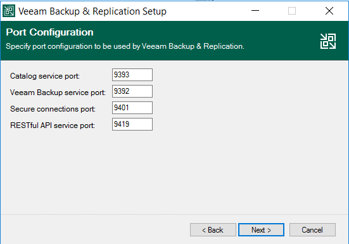Select the Veeam Backup service port field

pos(132,91)
